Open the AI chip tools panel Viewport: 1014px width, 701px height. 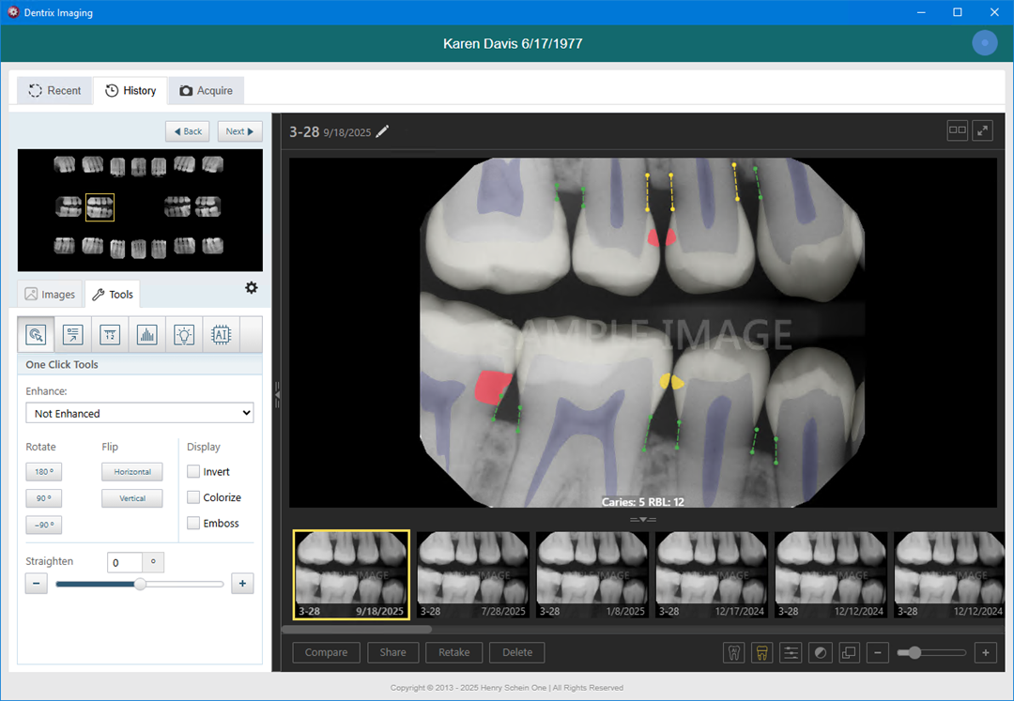[221, 334]
